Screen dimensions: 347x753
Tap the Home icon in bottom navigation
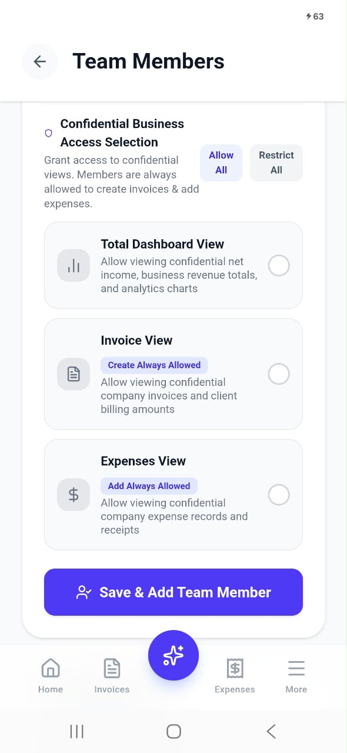tap(51, 668)
